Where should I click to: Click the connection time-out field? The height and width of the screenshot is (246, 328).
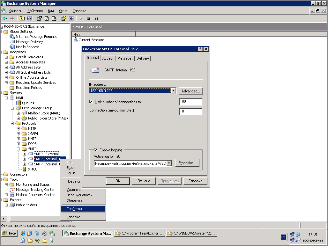191,112
